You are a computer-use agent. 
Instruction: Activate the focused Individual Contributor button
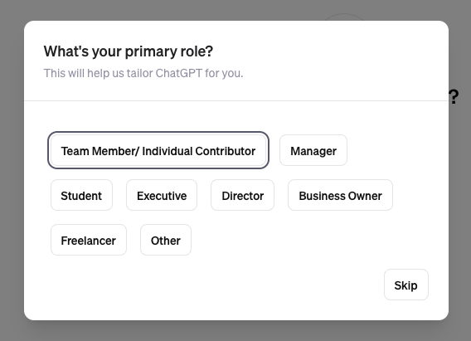158,150
